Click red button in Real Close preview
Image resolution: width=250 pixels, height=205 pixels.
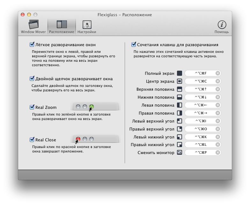click(78, 139)
